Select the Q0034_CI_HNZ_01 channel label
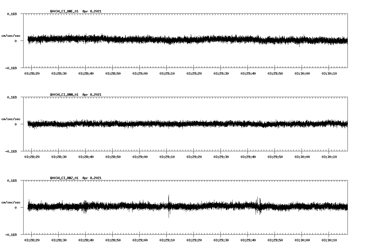Image resolution: width=367 pixels, height=250 pixels. coord(64,178)
